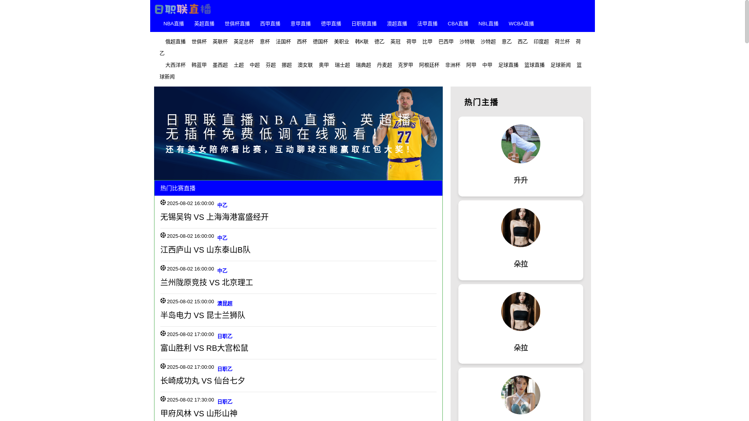Select 澳超直播 navigation item

(x=397, y=24)
